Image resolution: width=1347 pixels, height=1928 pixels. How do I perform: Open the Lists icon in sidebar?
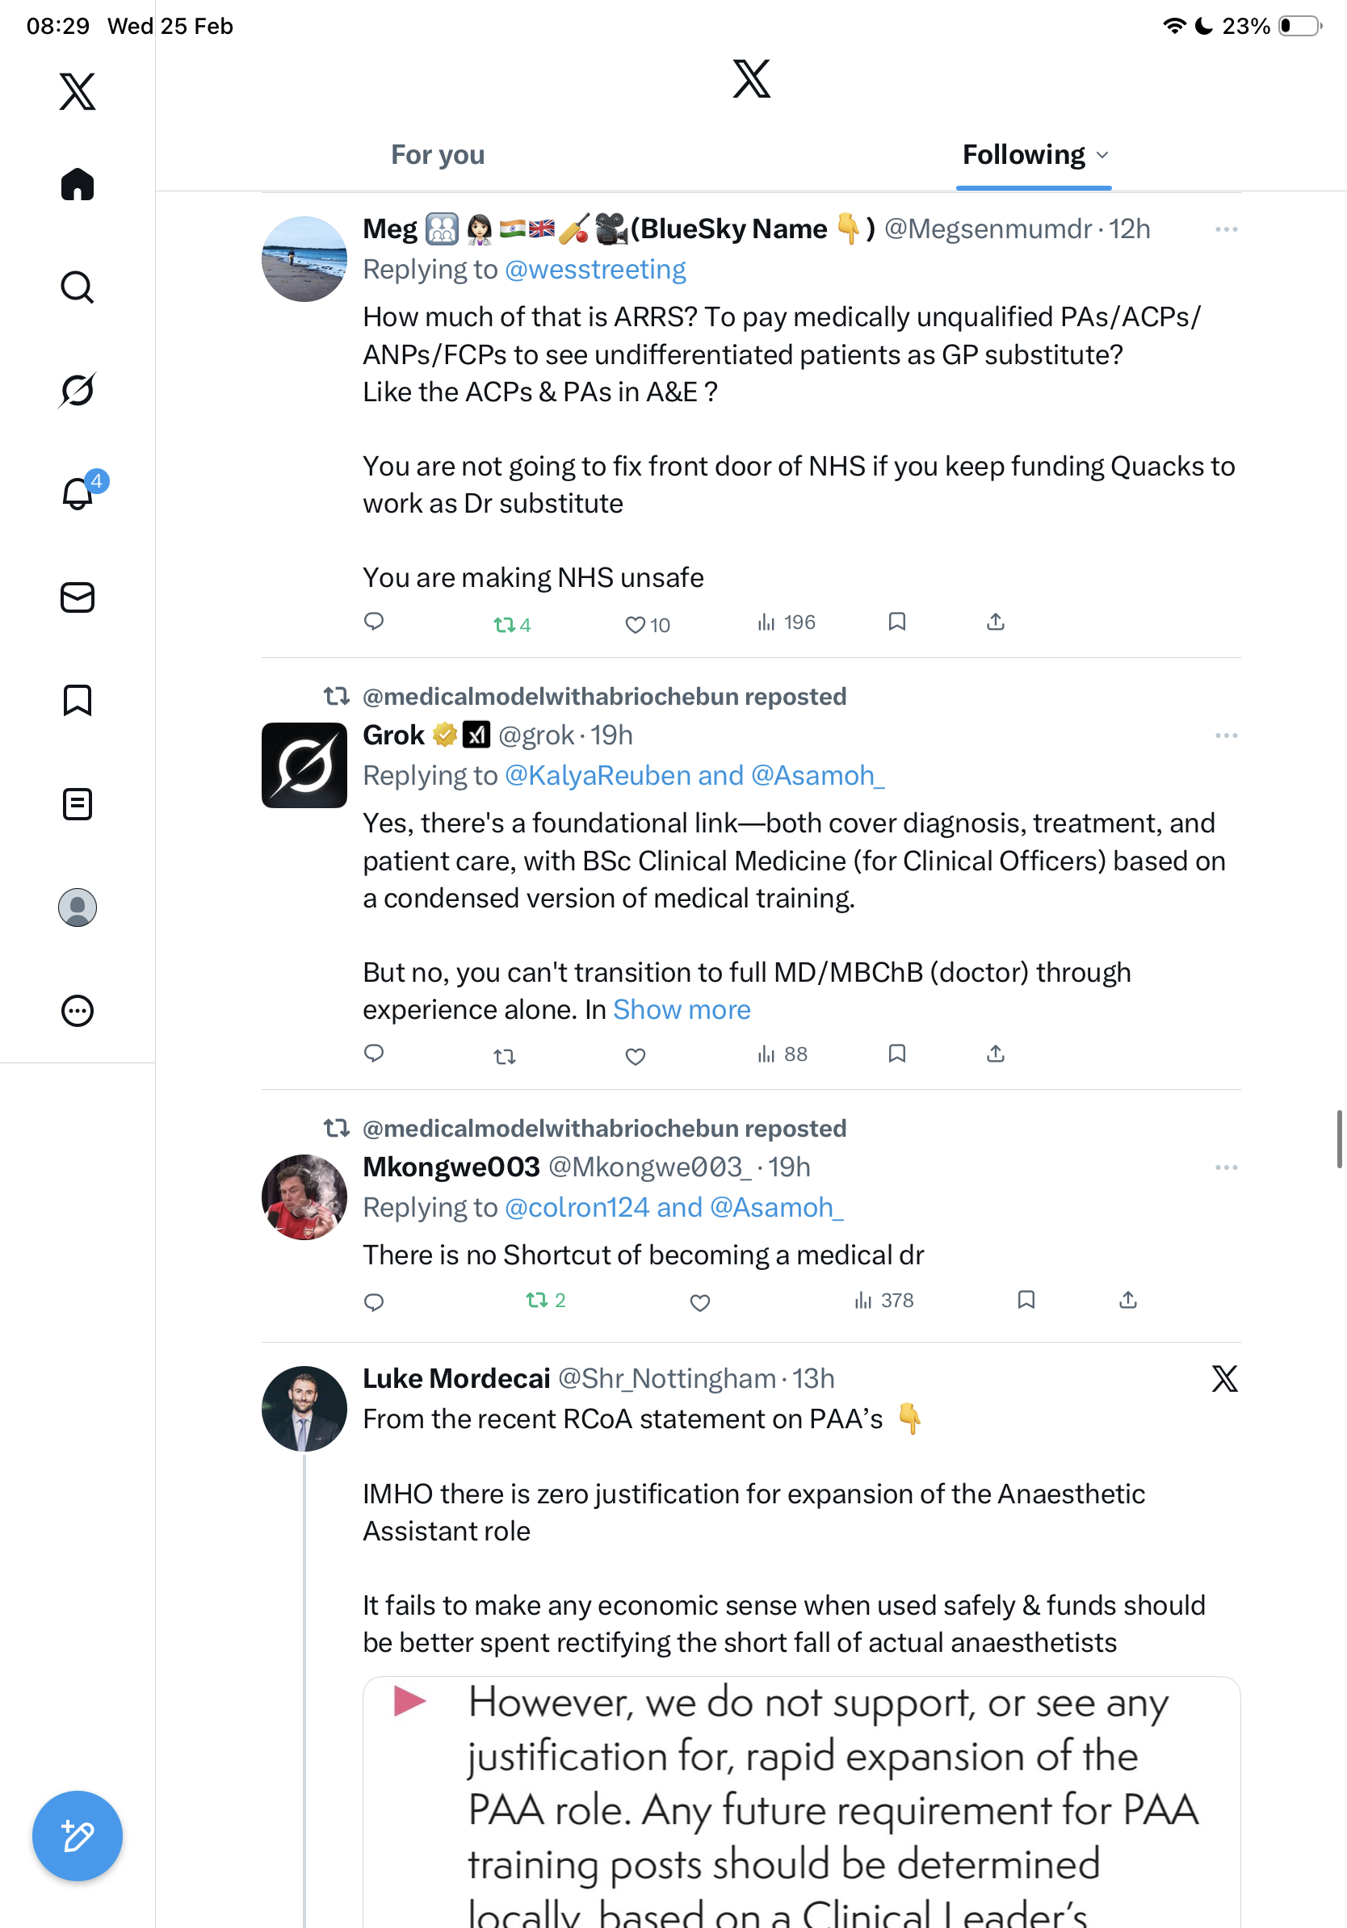point(78,803)
